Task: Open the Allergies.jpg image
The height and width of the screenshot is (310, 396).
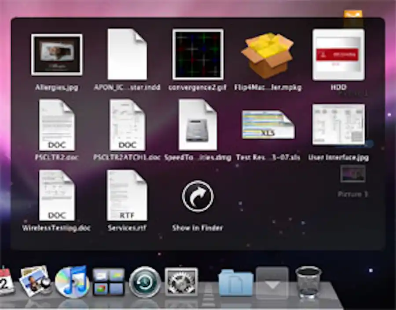Action: pos(57,55)
